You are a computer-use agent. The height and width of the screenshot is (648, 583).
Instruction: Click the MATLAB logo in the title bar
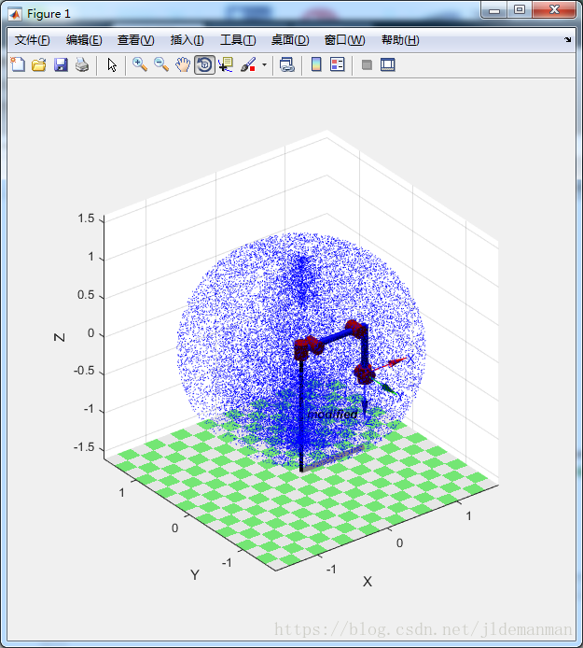(x=15, y=14)
